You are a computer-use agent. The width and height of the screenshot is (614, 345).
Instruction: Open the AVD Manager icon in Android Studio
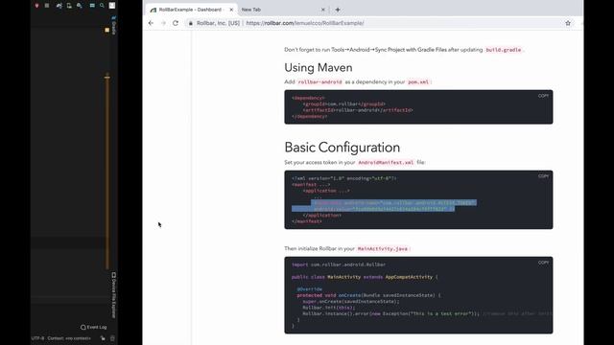click(x=69, y=6)
